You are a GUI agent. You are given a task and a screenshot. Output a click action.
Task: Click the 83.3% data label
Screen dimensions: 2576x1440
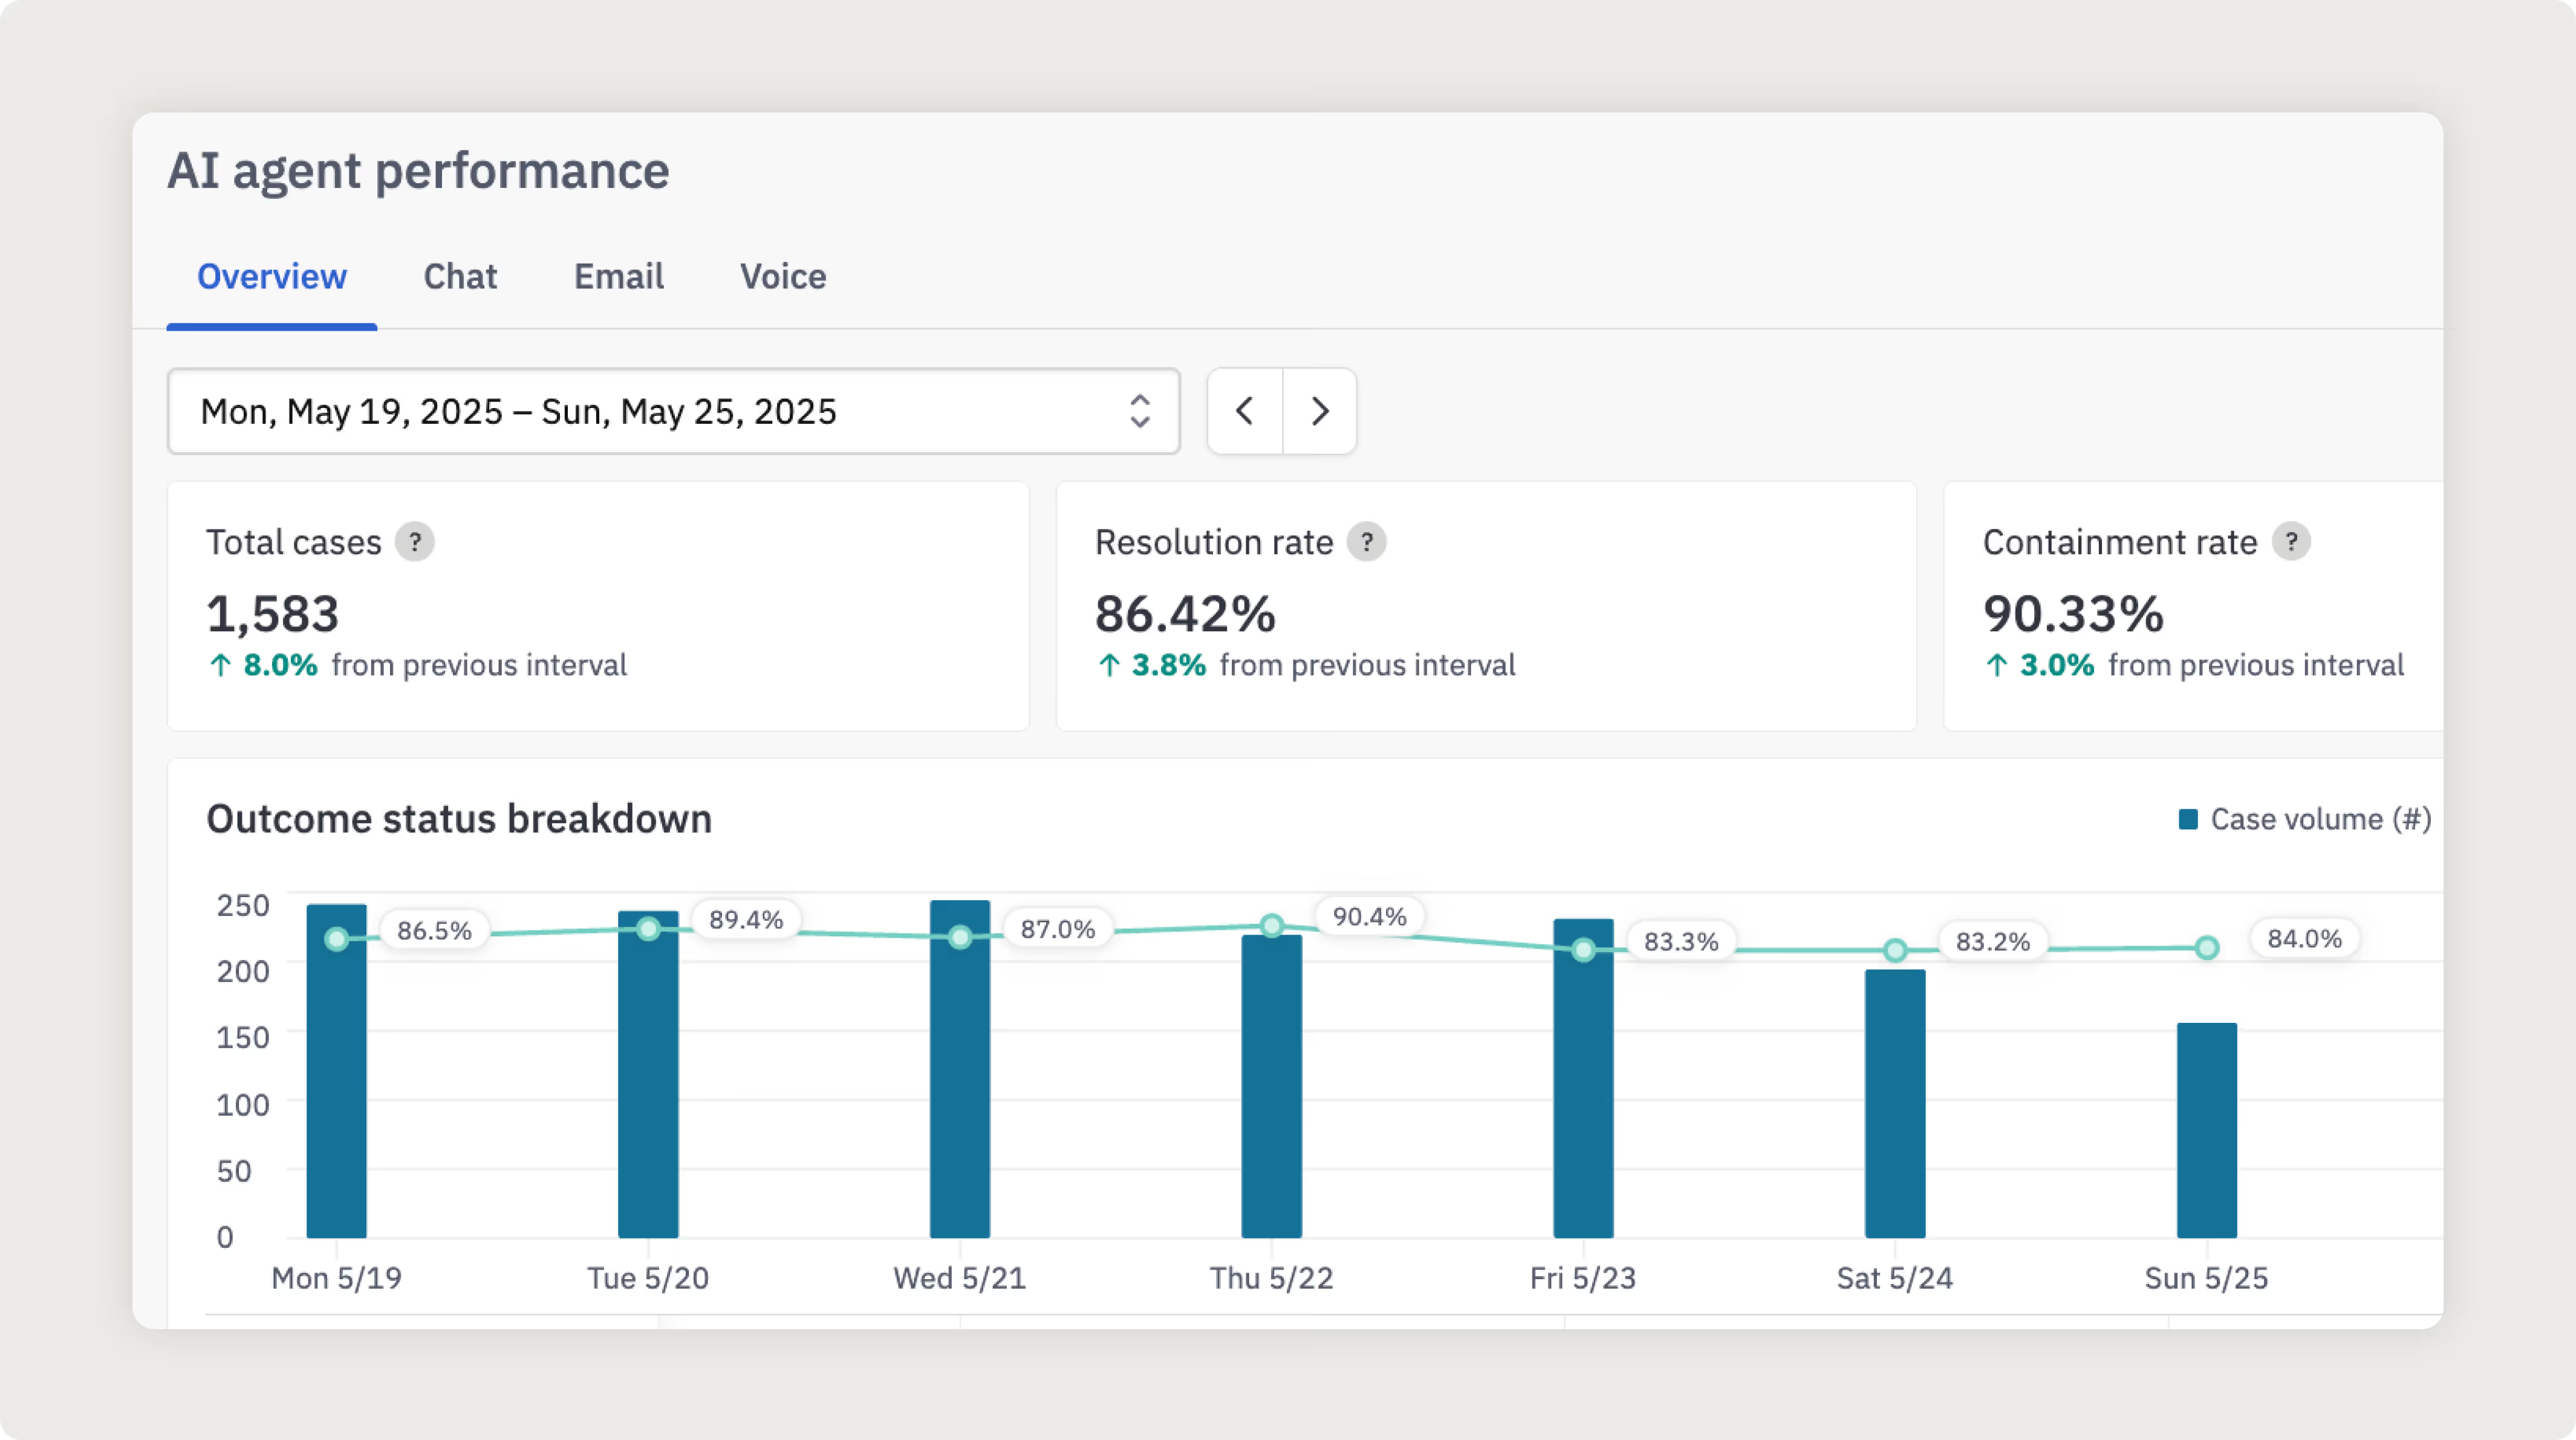(x=1681, y=942)
